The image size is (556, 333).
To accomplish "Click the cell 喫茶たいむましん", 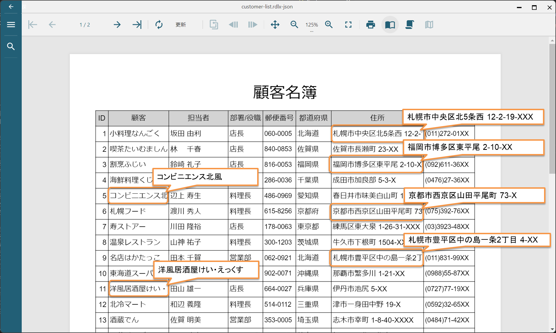I will click(x=139, y=149).
